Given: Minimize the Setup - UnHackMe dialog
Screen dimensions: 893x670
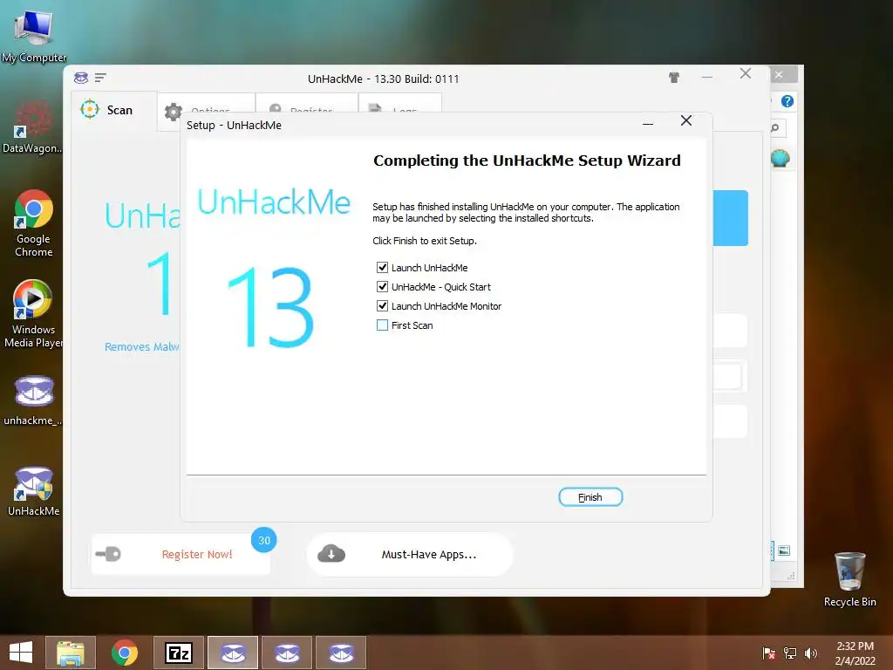Looking at the screenshot, I should 648,123.
